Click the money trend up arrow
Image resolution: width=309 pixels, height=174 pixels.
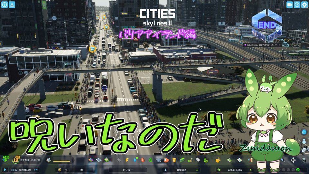(250, 170)
